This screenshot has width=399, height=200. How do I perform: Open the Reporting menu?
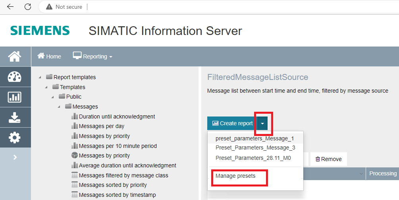click(93, 56)
